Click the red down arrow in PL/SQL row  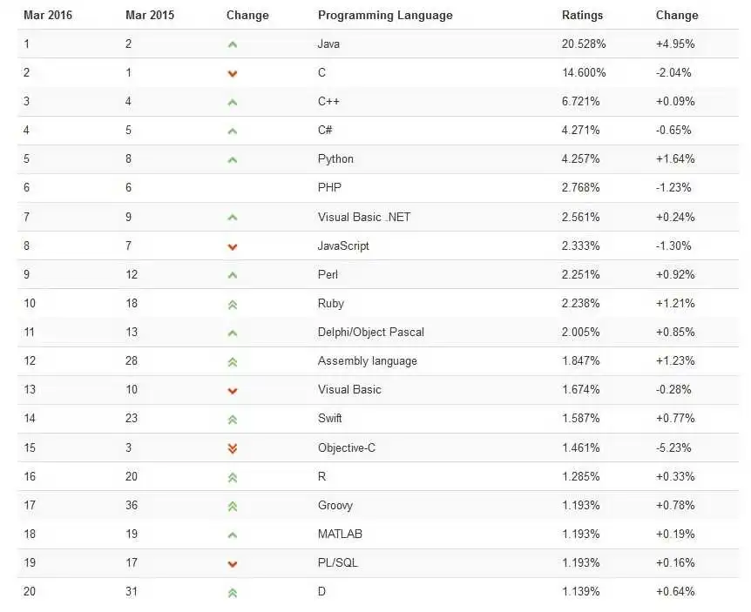pyautogui.click(x=233, y=564)
